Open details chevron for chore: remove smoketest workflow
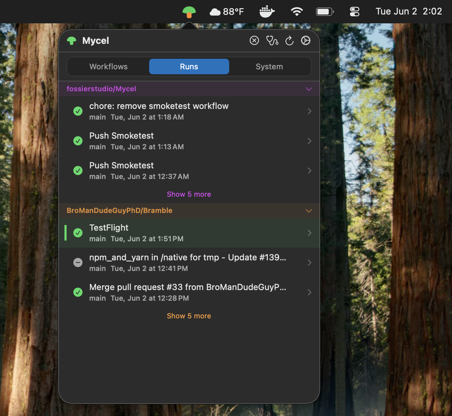The image size is (452, 416). [310, 111]
